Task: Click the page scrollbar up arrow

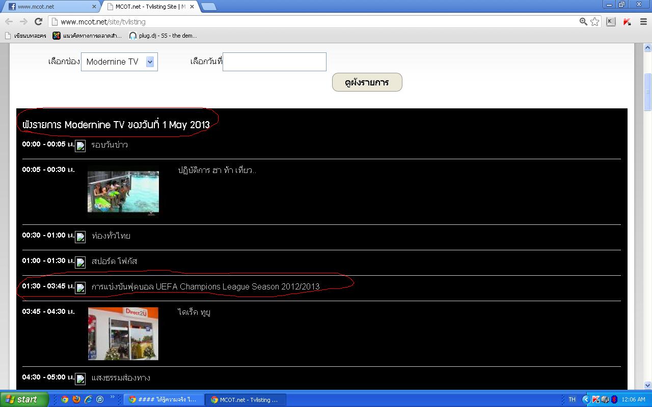Action: pos(648,47)
